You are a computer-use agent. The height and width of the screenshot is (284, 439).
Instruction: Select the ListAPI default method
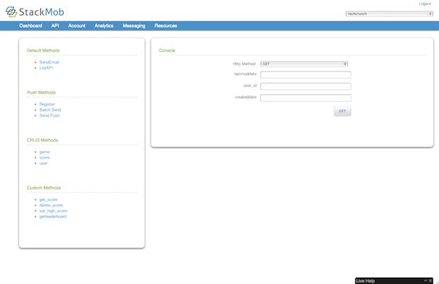click(46, 68)
